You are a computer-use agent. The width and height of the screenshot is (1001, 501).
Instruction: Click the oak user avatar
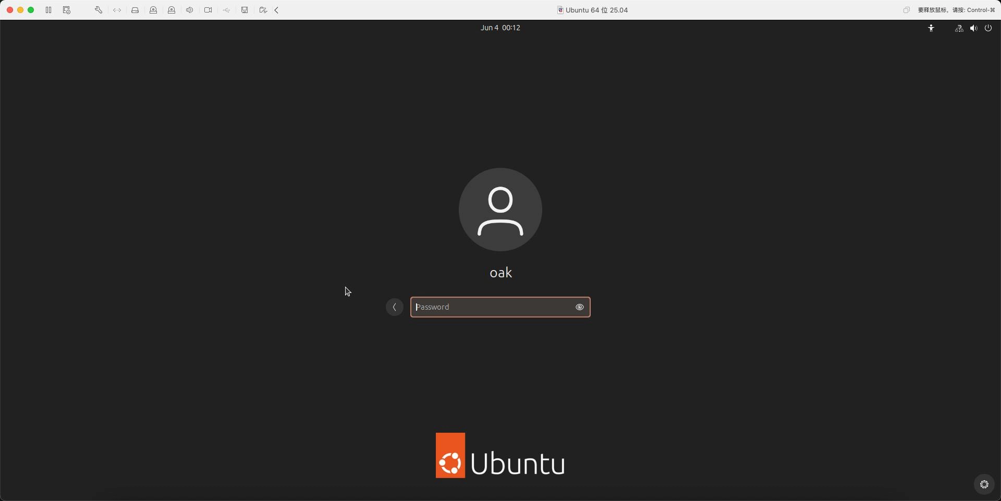pyautogui.click(x=500, y=210)
